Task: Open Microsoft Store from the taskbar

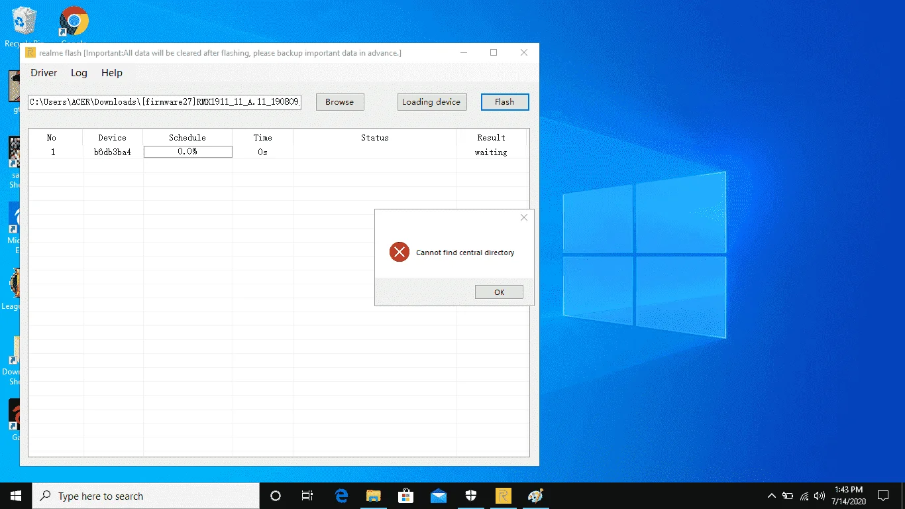Action: [405, 496]
